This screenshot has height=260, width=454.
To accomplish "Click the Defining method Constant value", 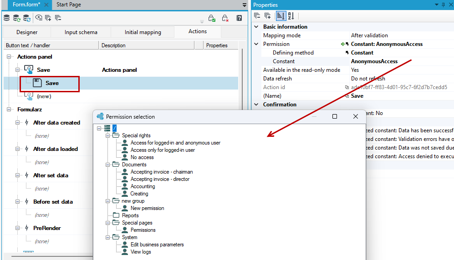I will pyautogui.click(x=362, y=53).
